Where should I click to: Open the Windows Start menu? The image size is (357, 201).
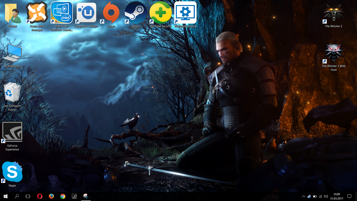pos(5,196)
